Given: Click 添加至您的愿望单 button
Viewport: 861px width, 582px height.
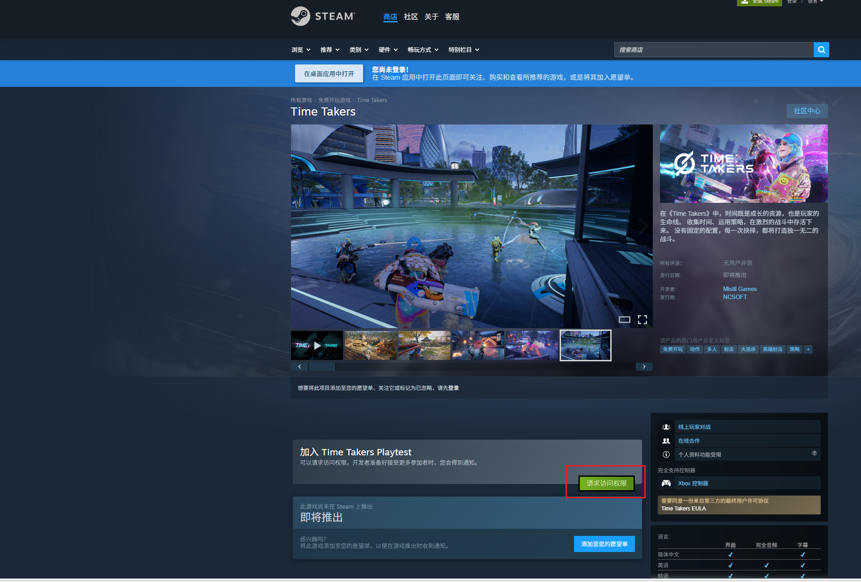Looking at the screenshot, I should click(x=604, y=544).
